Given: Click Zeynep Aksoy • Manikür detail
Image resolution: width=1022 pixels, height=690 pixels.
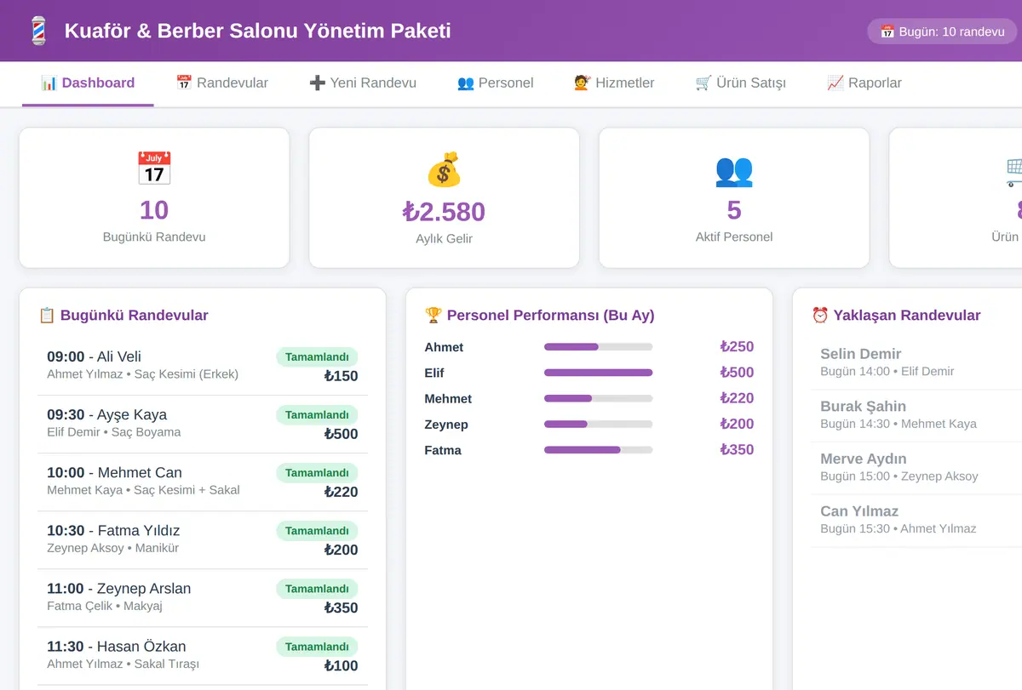Looking at the screenshot, I should pyautogui.click(x=113, y=548).
